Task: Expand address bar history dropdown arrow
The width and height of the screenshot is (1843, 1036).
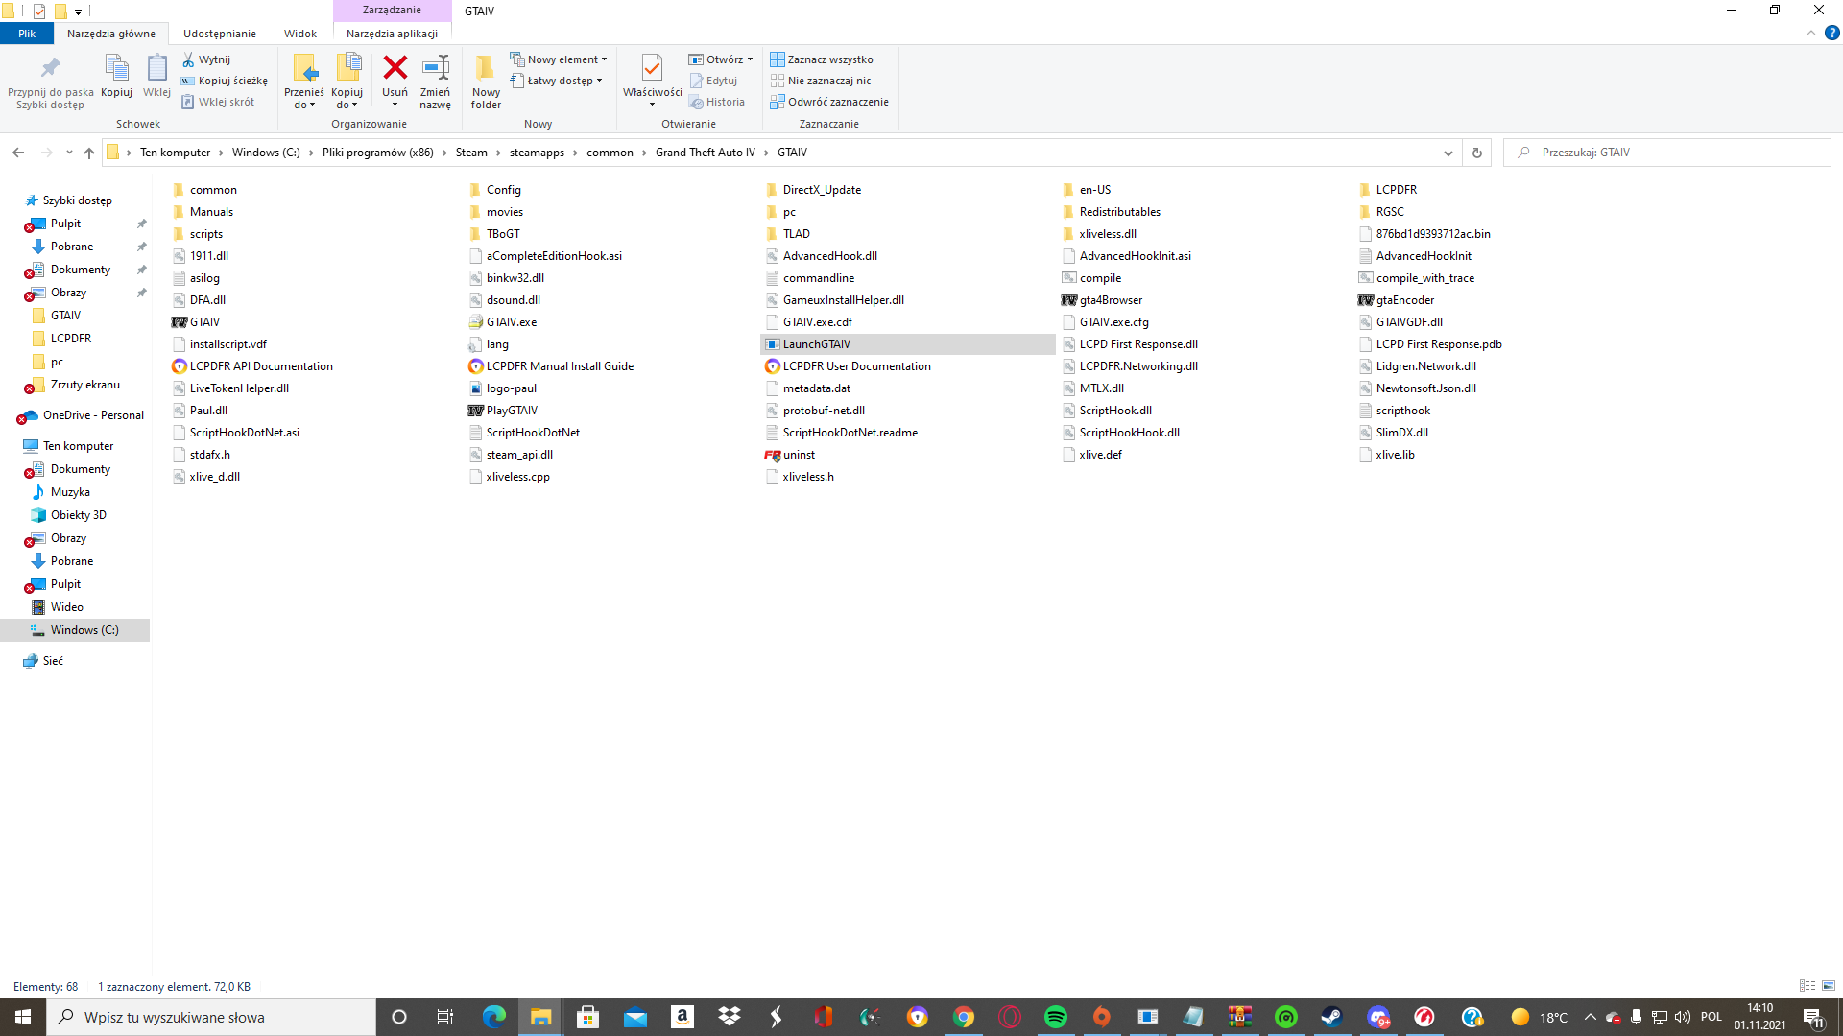Action: 1448,153
